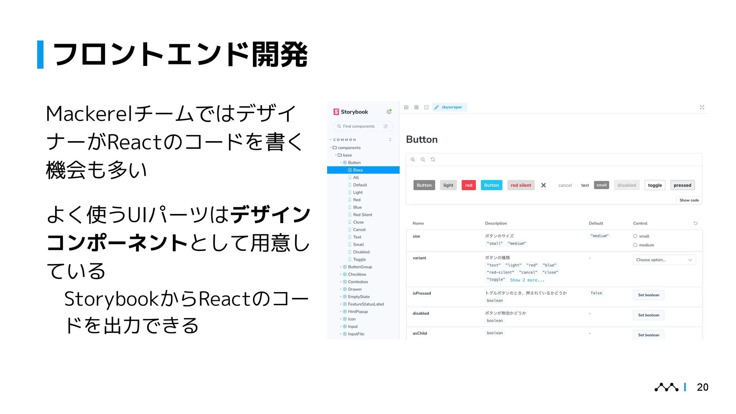Click the skyscraper theme brush button
Image resolution: width=736 pixels, height=414 pixels.
450,107
